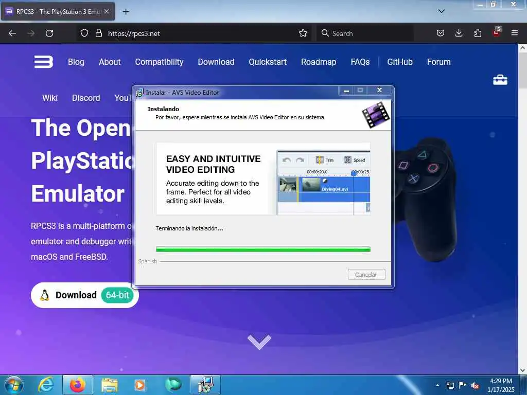Click the installation progress bar

(x=263, y=249)
